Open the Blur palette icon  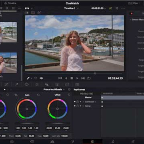pyautogui.click(x=47, y=84)
